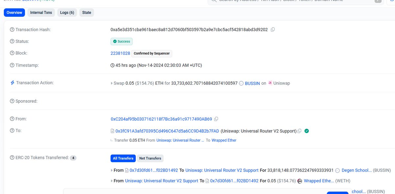This screenshot has height=194, width=395.
Task: Click the Confirmed by Sequencer badge
Action: click(x=152, y=54)
